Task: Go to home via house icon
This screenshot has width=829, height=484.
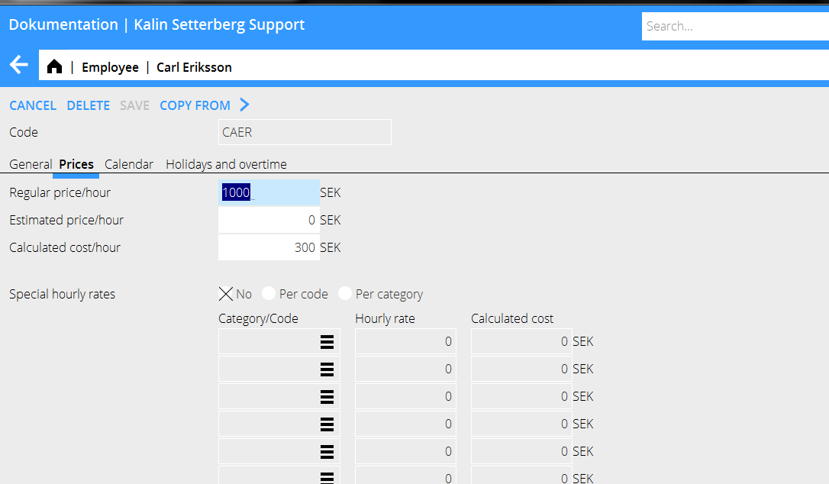Action: coord(54,67)
